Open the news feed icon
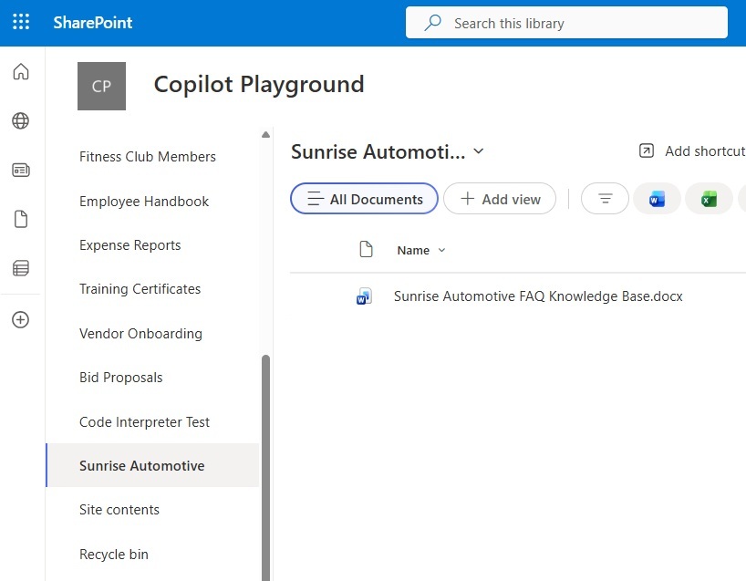746x581 pixels. click(x=20, y=171)
